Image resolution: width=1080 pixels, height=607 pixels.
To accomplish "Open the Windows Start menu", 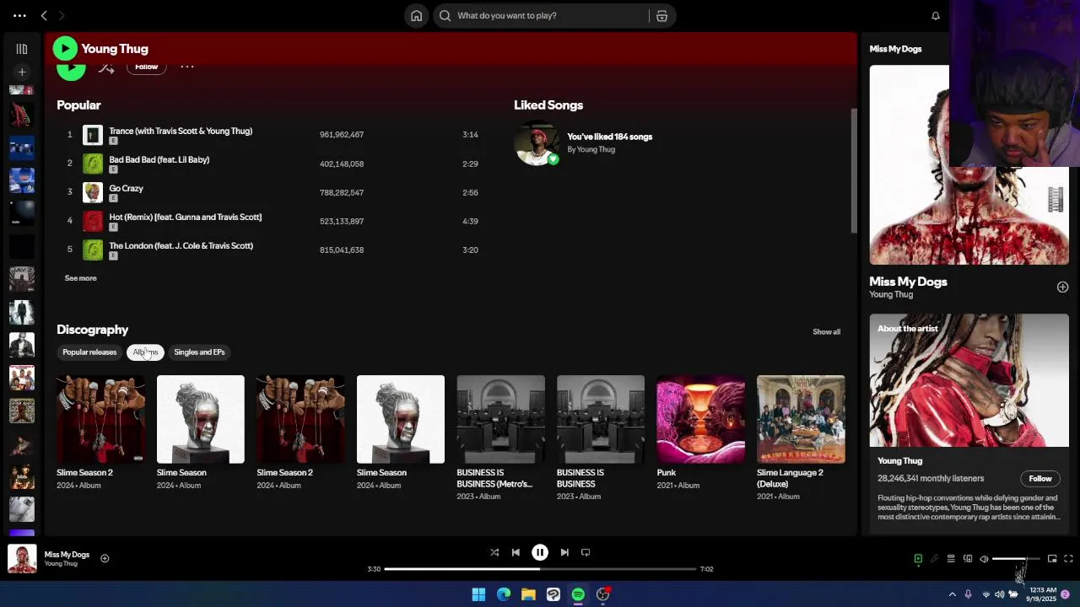I will [478, 594].
